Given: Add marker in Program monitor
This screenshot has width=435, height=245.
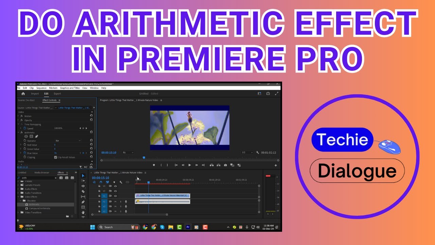Looking at the screenshot, I should click(x=154, y=165).
